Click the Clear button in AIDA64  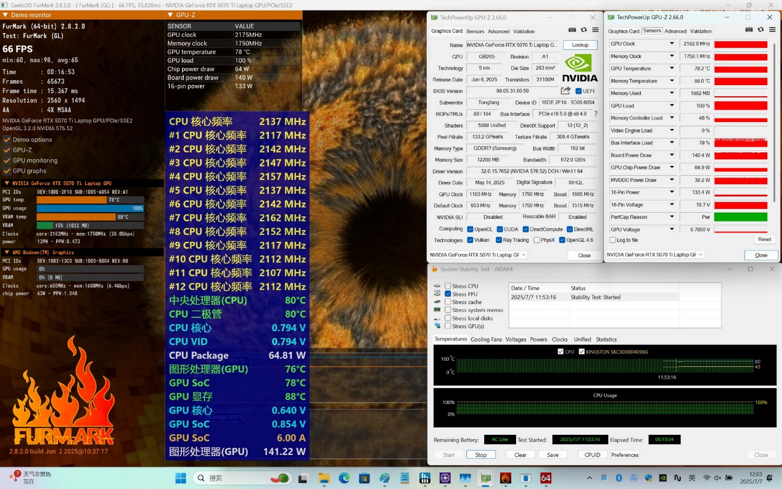pos(521,455)
